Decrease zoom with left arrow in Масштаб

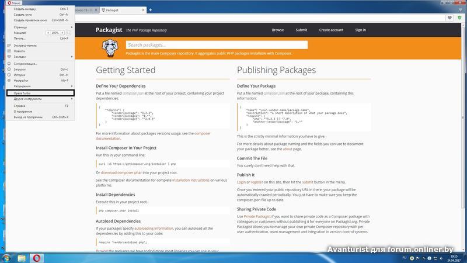48,33
